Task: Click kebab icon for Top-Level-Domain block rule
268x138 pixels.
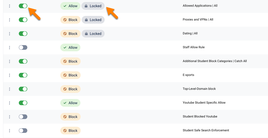Action: (x=10, y=89)
